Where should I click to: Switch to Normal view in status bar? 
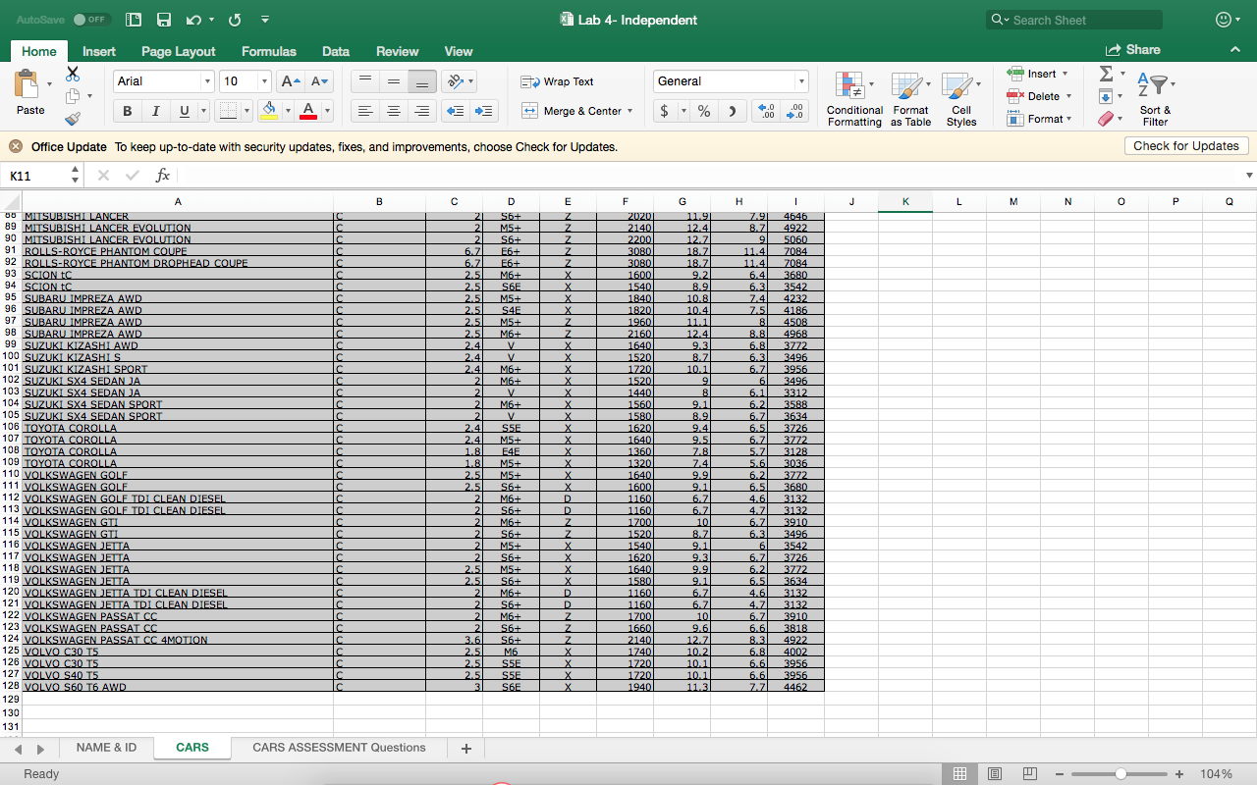click(x=959, y=773)
